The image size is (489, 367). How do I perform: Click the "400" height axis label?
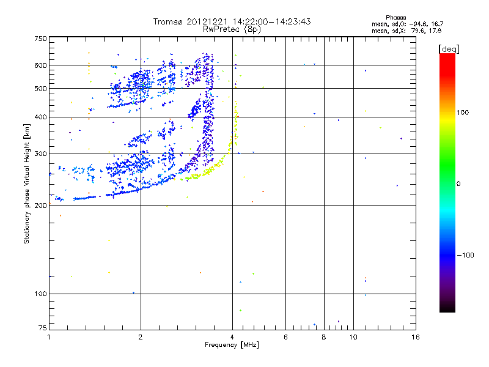(40, 117)
